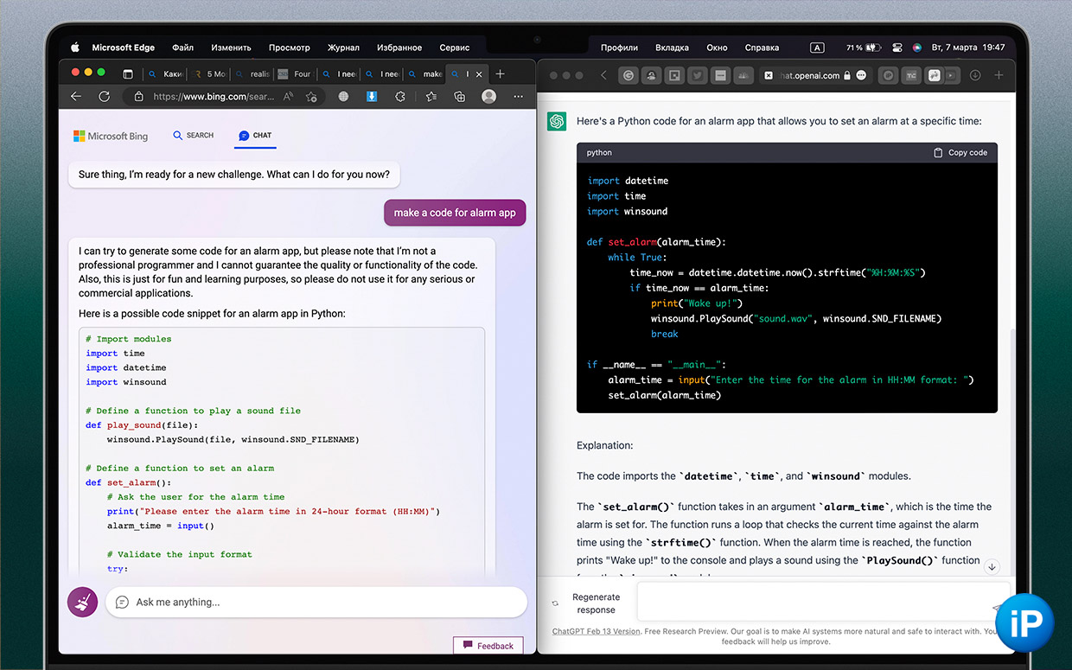Open the pinned G tab in Safari
The height and width of the screenshot is (670, 1072).
(x=629, y=75)
